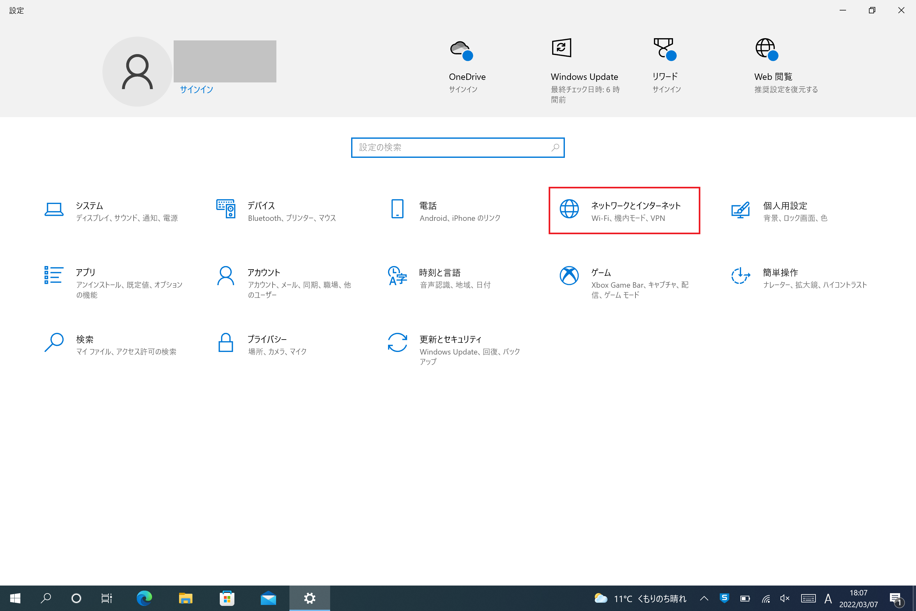Click the muted volume tray icon

coord(785,598)
